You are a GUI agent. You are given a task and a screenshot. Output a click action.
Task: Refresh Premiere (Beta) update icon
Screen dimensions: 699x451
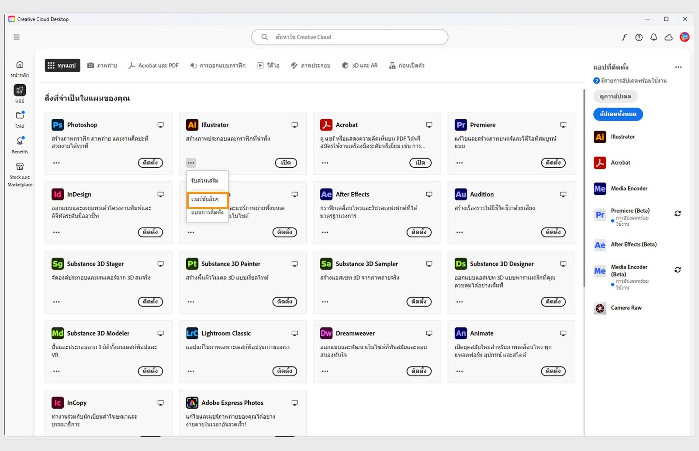pyautogui.click(x=678, y=213)
